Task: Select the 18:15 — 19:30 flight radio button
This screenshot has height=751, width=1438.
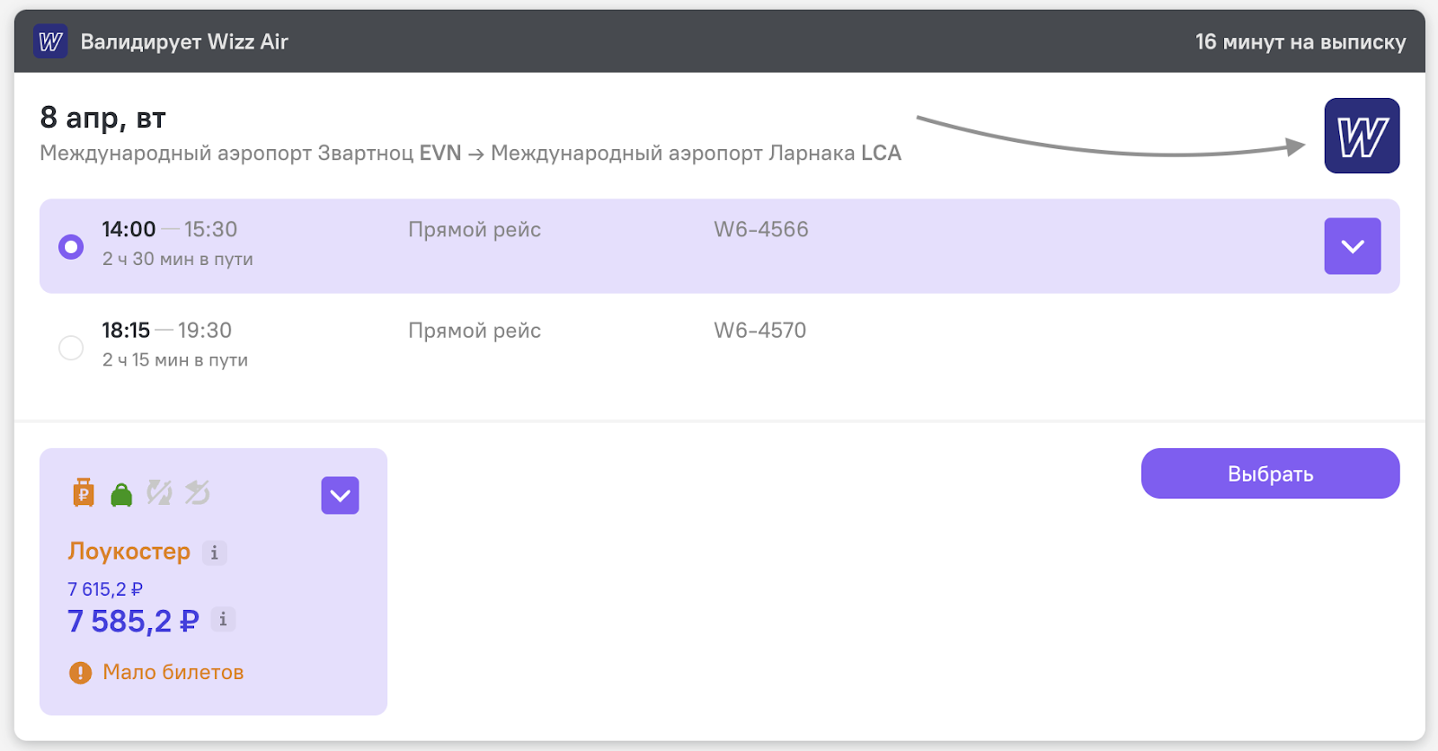Action: tap(71, 348)
